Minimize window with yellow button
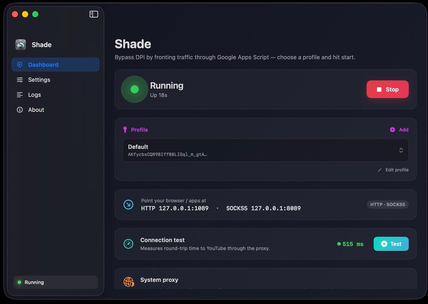The height and width of the screenshot is (304, 428). click(x=25, y=14)
